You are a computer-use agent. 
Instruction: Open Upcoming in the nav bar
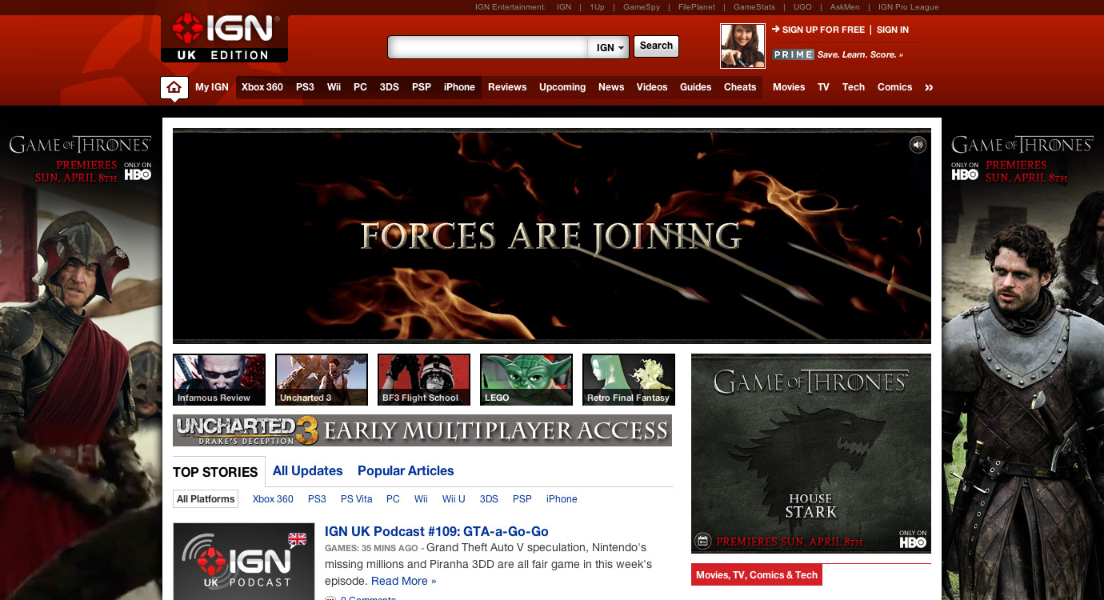[562, 87]
